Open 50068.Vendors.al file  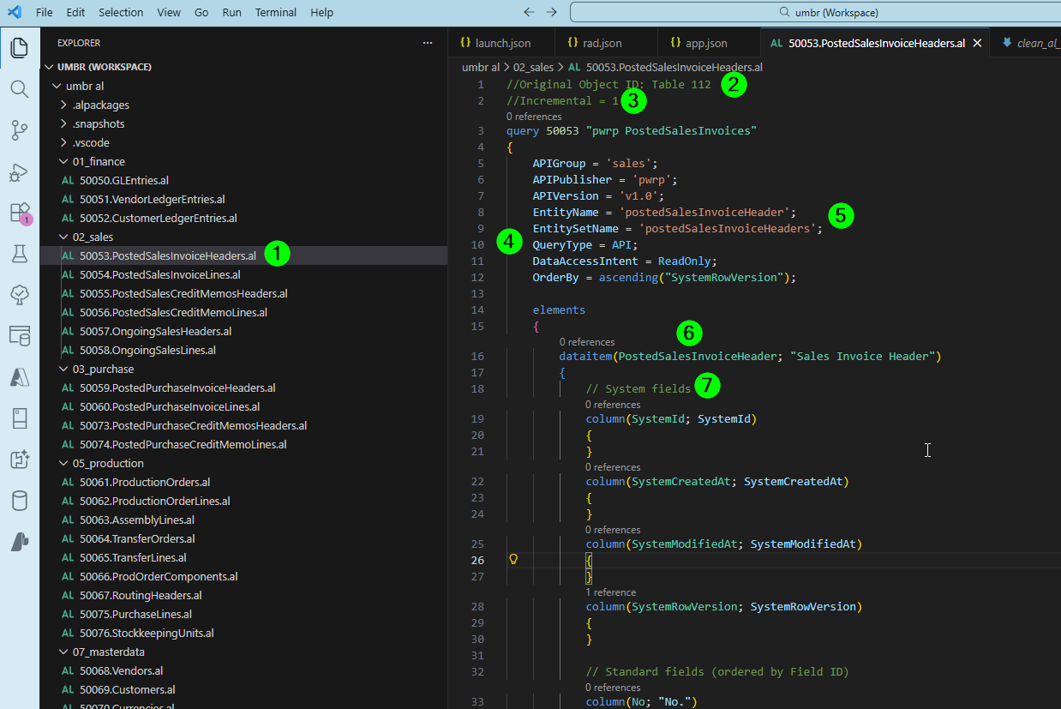tap(243, 670)
